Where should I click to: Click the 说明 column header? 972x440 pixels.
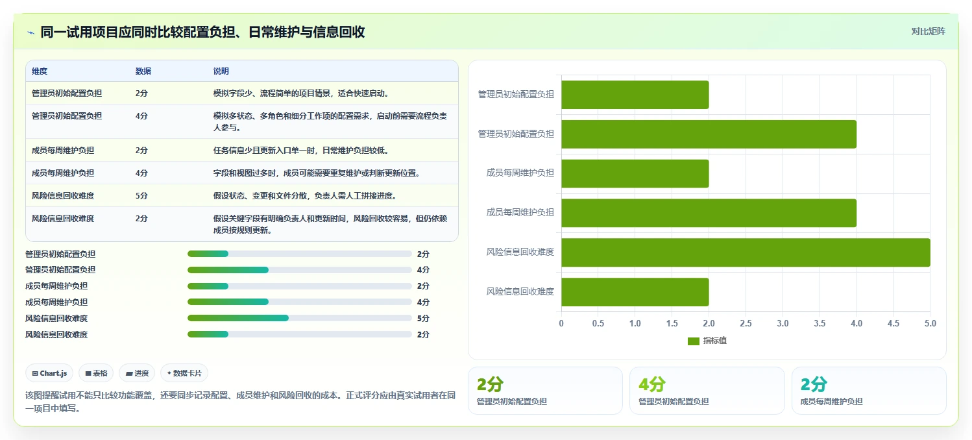221,71
